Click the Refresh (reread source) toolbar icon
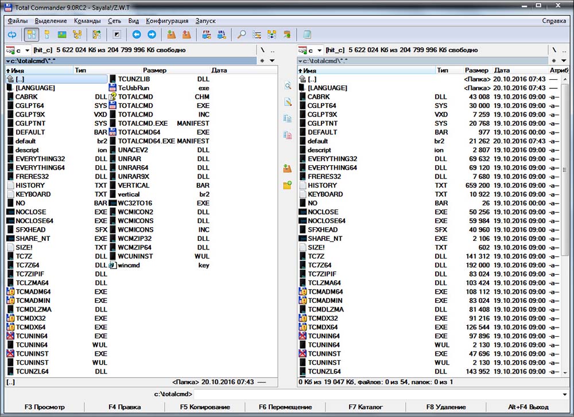This screenshot has width=574, height=417. (x=12, y=35)
